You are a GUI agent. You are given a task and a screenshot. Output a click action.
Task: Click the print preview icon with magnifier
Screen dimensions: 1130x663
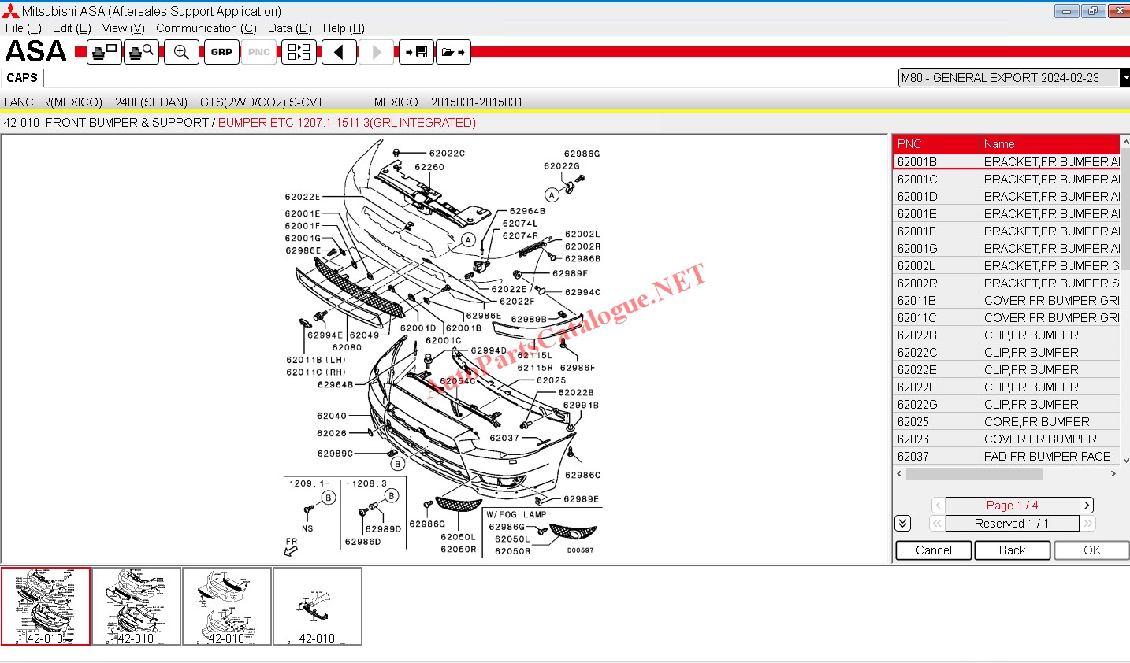coord(141,52)
